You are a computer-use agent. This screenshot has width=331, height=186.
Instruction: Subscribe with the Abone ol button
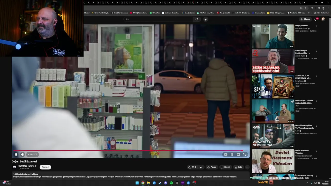pos(45,167)
